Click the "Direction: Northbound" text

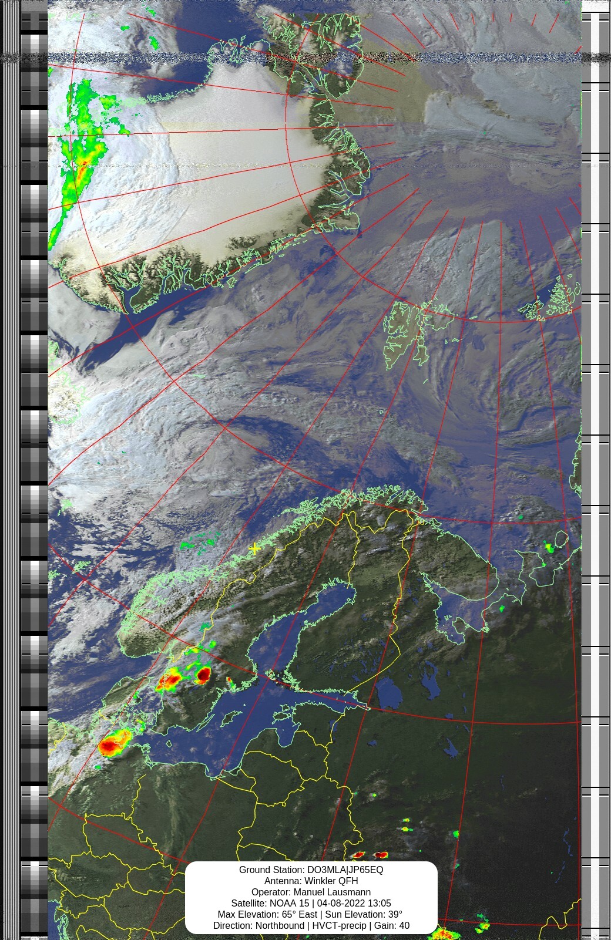pyautogui.click(x=258, y=925)
